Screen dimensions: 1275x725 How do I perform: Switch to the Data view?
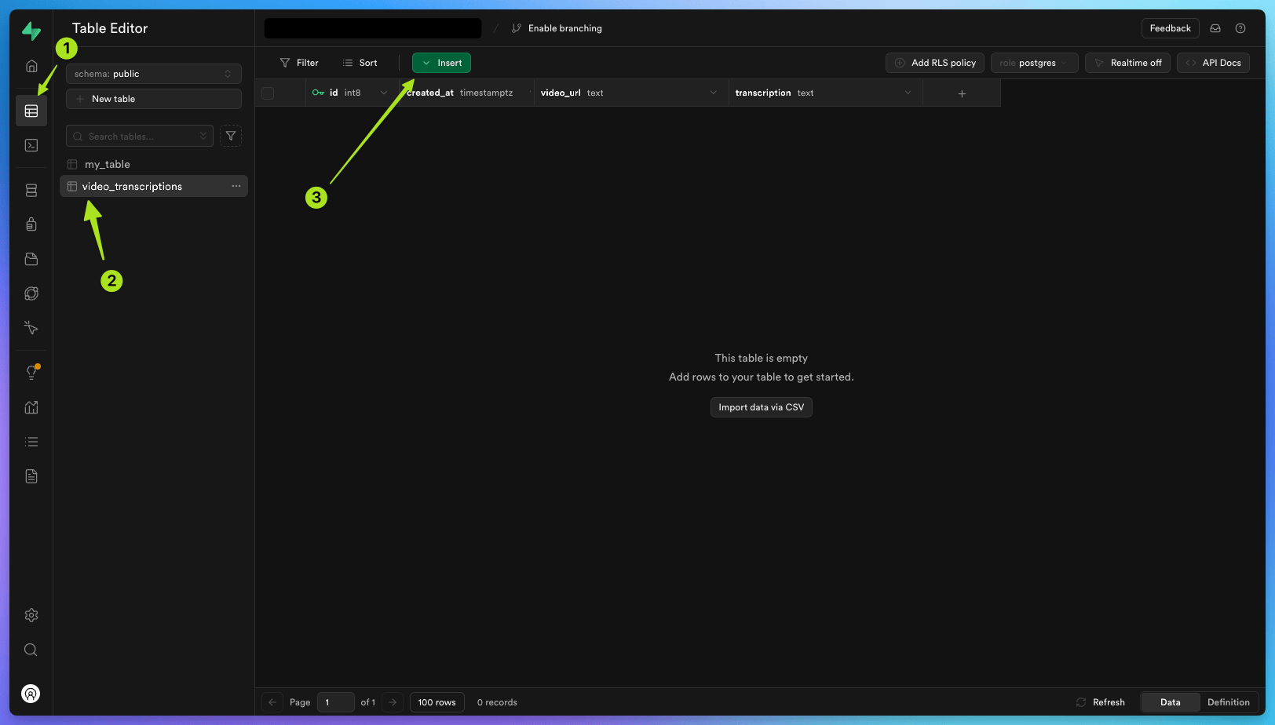(x=1170, y=702)
